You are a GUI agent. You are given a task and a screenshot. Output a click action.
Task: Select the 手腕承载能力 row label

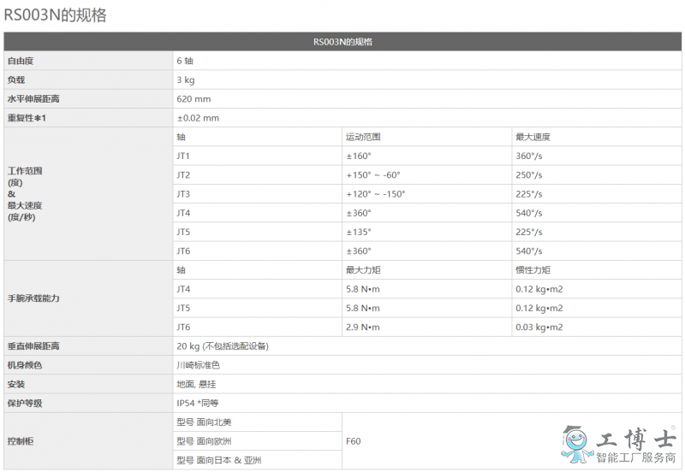[x=36, y=298]
